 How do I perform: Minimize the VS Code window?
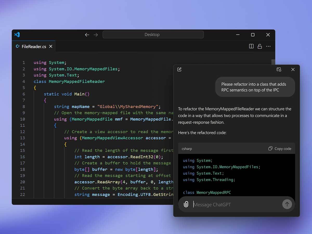pos(238,35)
